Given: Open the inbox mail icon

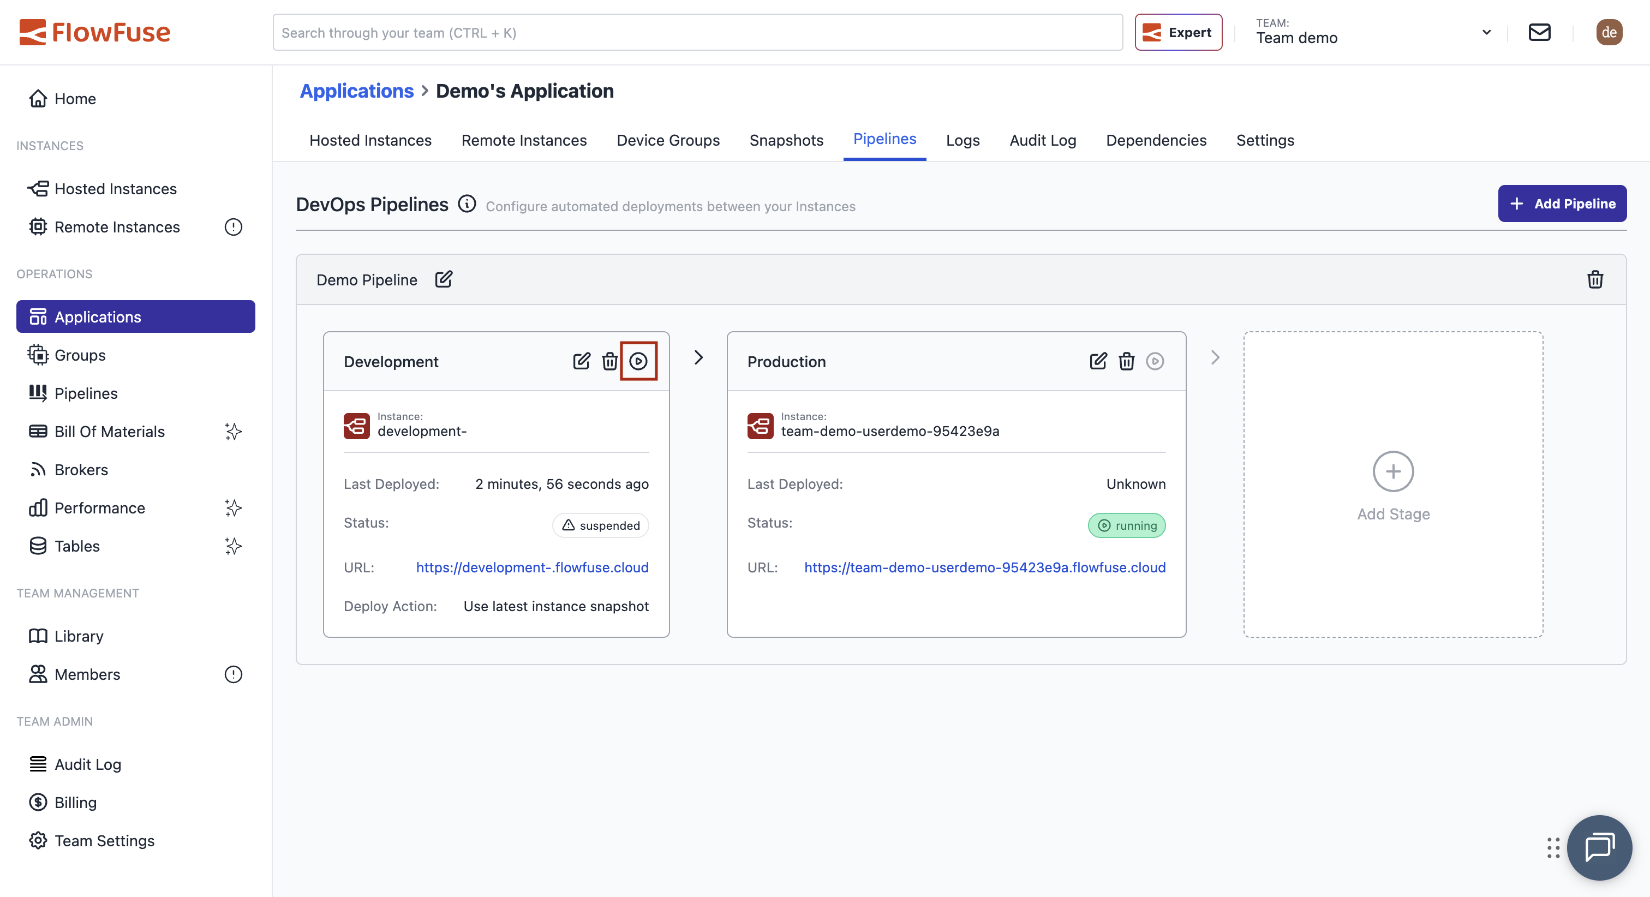Looking at the screenshot, I should (1539, 32).
